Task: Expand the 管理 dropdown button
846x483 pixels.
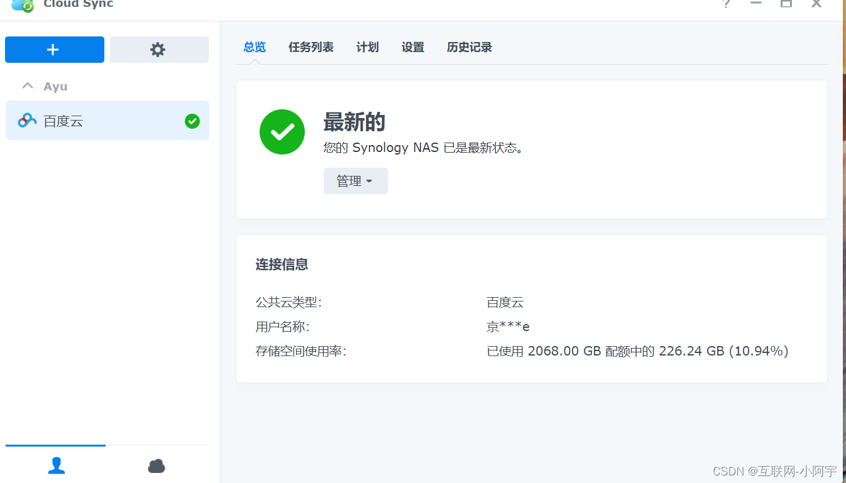Action: pos(356,181)
